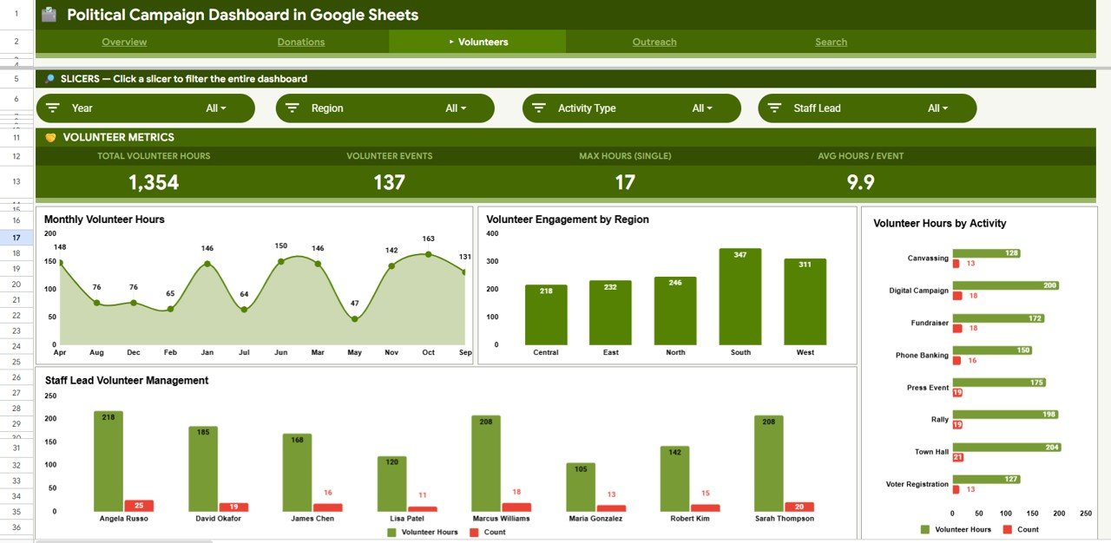The image size is (1111, 543).
Task: Click the Rally hours bar 198
Action: click(1005, 415)
